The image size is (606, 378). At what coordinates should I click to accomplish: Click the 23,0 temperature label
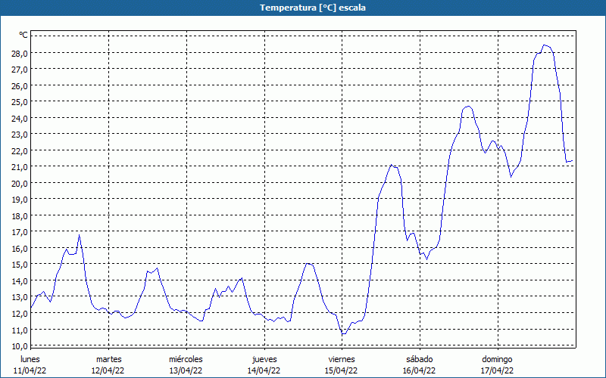(x=20, y=135)
